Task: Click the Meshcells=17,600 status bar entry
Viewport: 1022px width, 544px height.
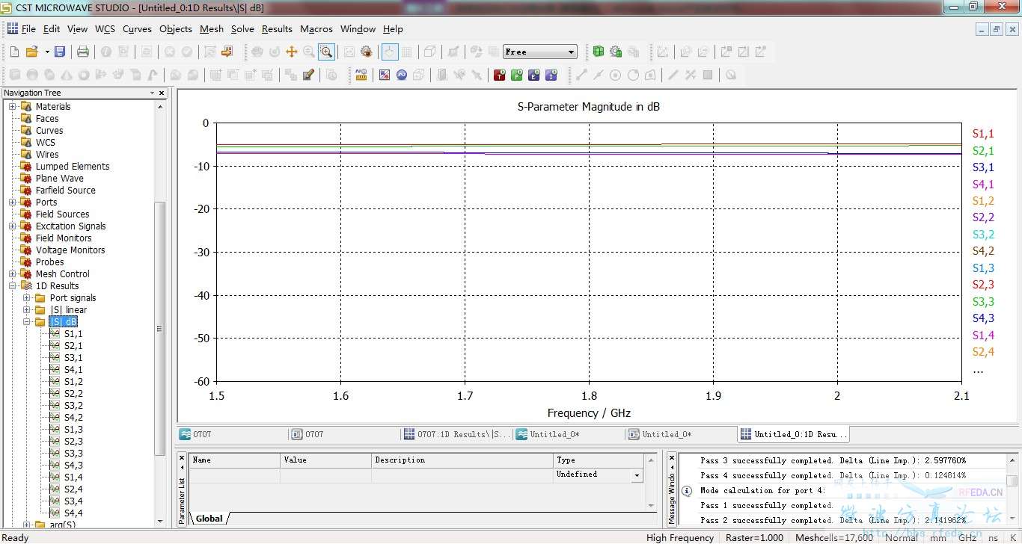Action: pyautogui.click(x=834, y=537)
